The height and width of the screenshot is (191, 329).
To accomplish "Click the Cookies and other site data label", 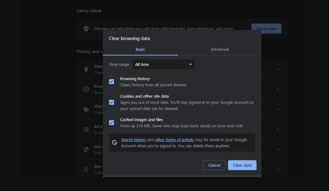I will (x=144, y=96).
